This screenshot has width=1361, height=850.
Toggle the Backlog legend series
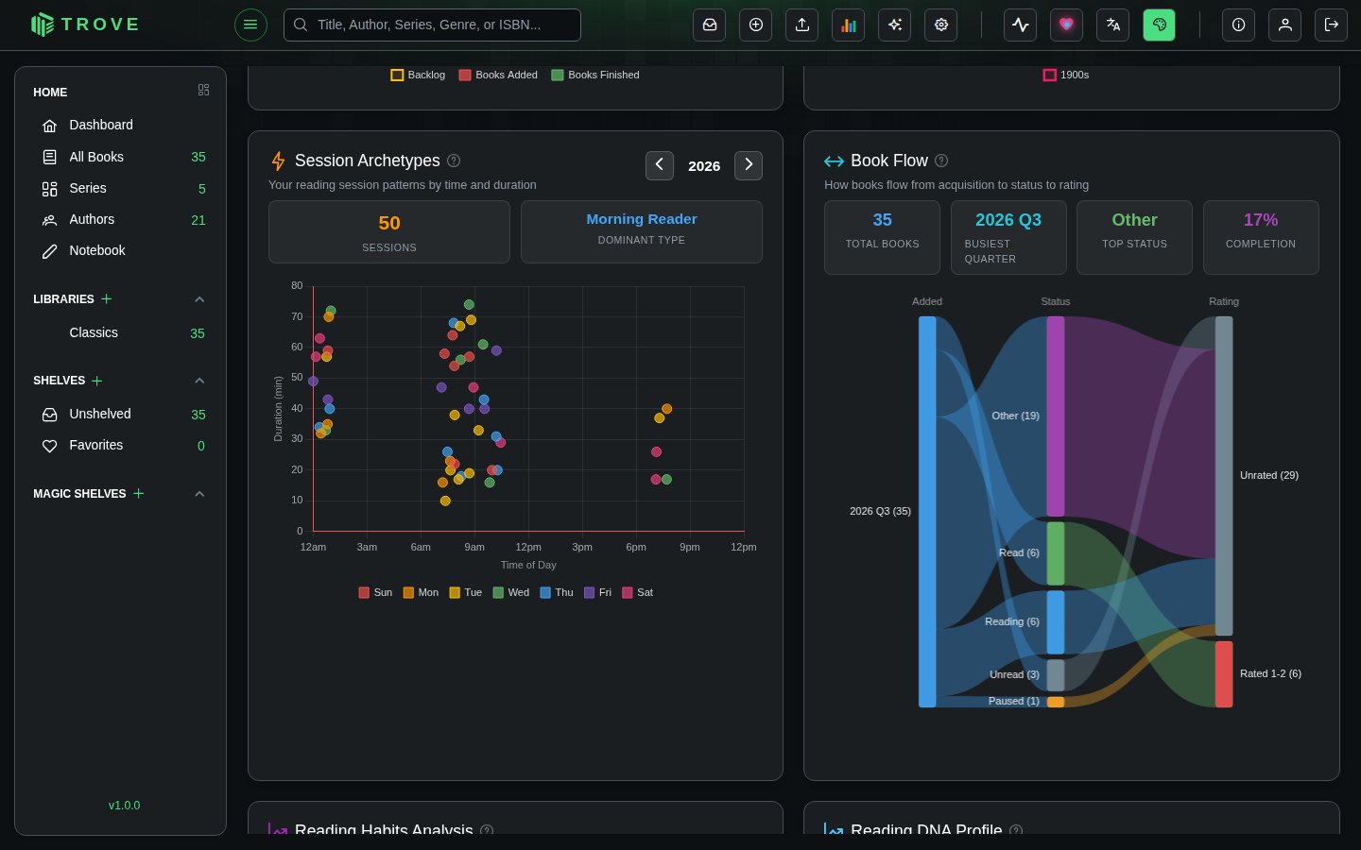click(418, 75)
